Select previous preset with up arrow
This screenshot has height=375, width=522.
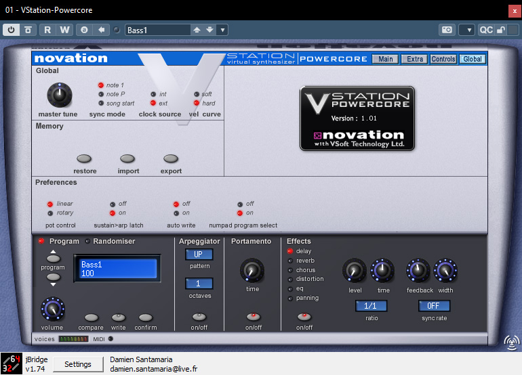pos(197,30)
